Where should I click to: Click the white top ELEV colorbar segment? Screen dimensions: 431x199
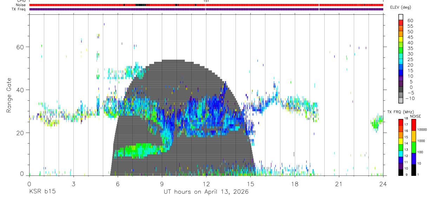point(401,17)
